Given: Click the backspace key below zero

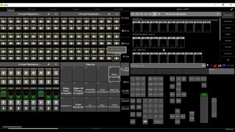Looking at the screenshot, I should (145, 121).
